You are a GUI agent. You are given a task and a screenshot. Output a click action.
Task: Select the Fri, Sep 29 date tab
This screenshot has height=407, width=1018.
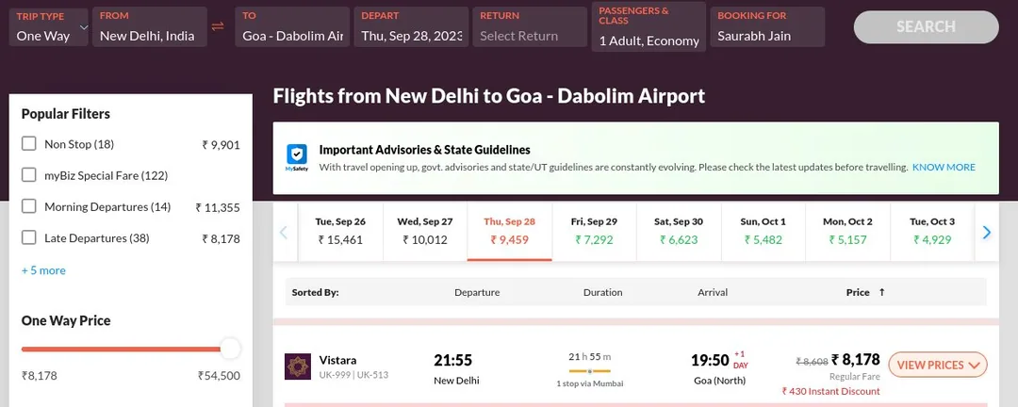coord(594,232)
